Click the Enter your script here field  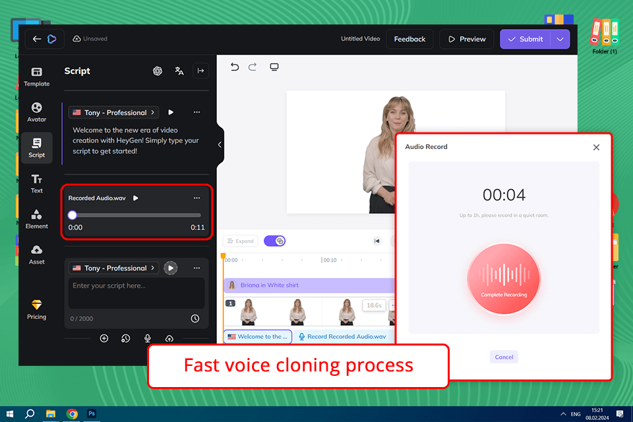click(x=136, y=293)
